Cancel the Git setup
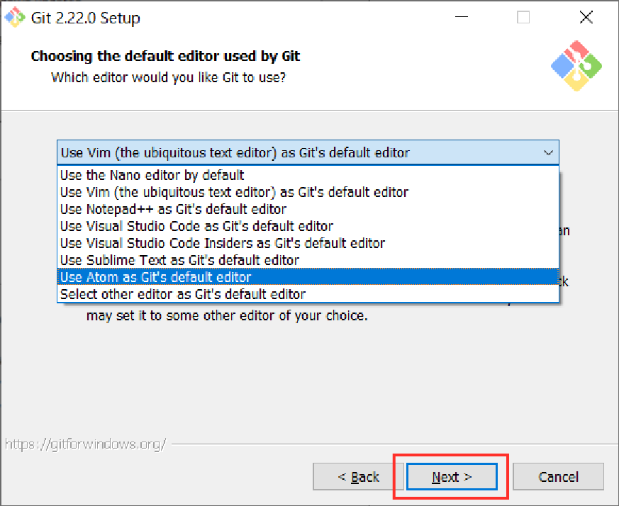The width and height of the screenshot is (619, 506). pos(558,477)
